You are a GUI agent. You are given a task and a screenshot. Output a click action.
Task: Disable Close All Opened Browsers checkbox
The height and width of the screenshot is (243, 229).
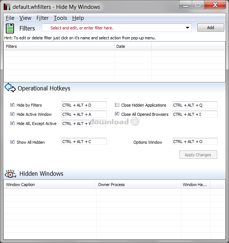tap(117, 114)
